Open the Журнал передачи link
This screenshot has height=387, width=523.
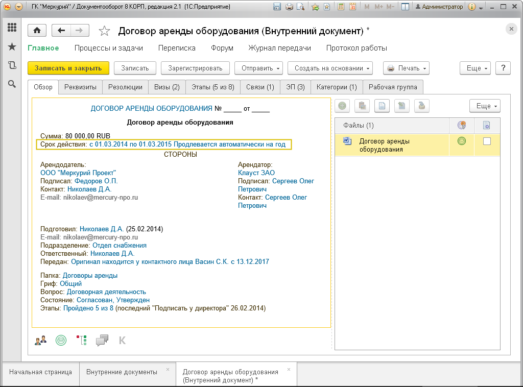tap(279, 48)
